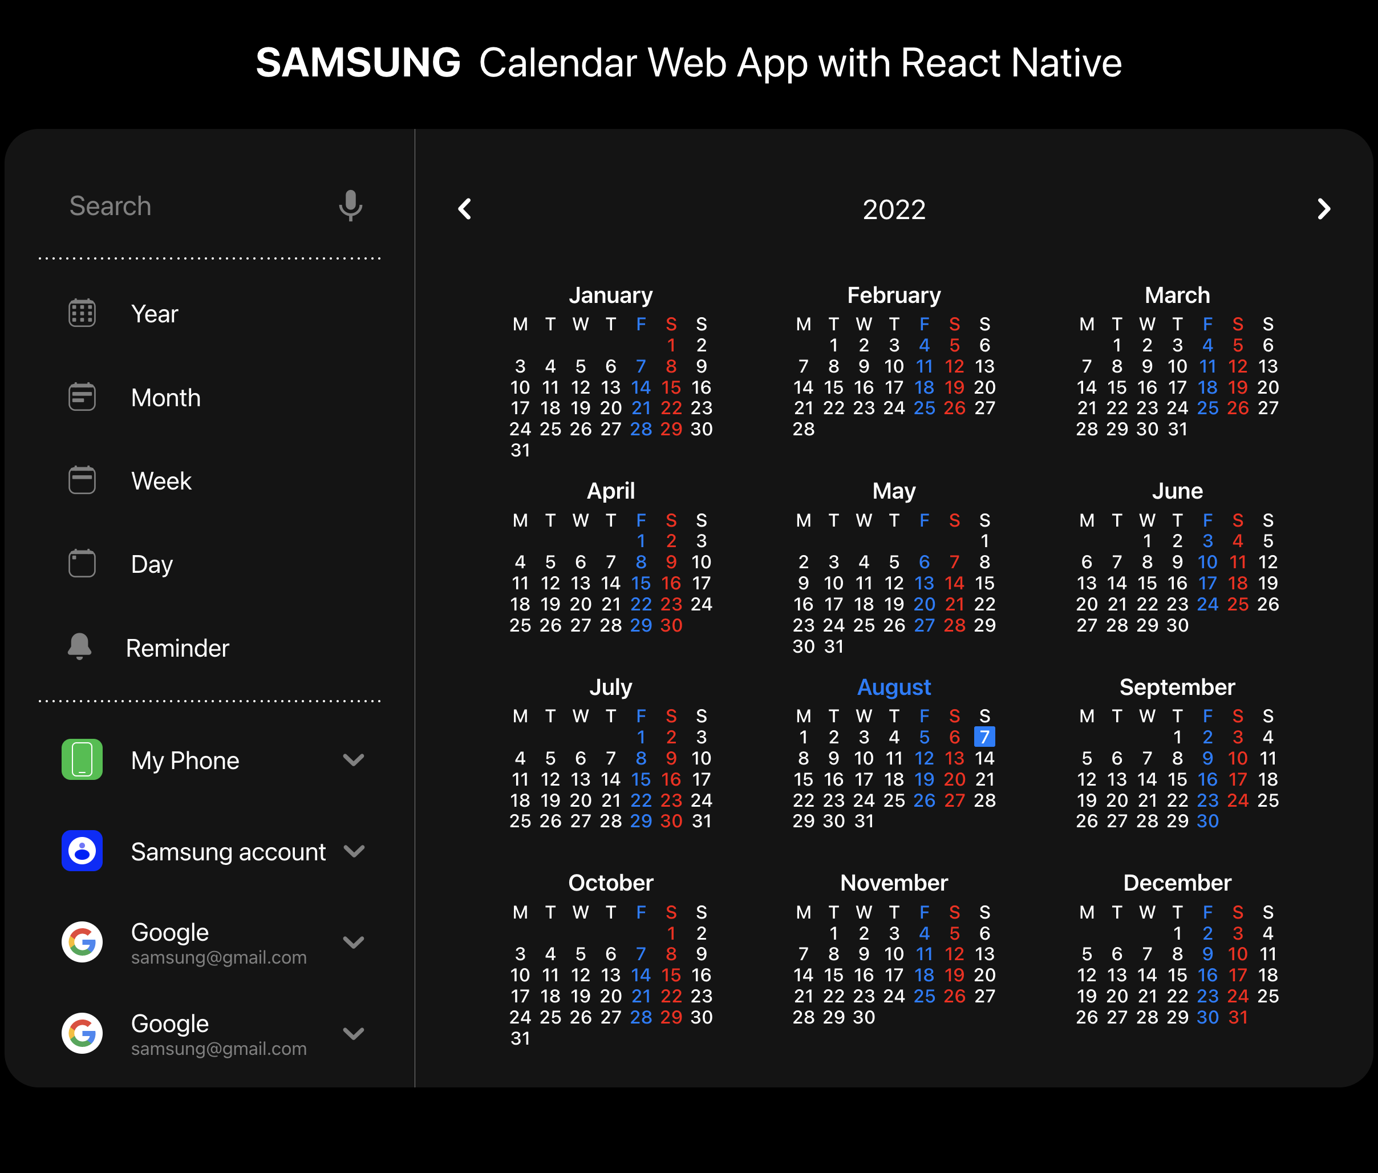Select Day from the sidebar menu
Viewport: 1378px width, 1173px height.
152,563
